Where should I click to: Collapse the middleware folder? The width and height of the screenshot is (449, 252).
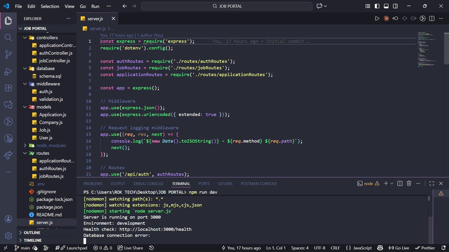(25, 84)
